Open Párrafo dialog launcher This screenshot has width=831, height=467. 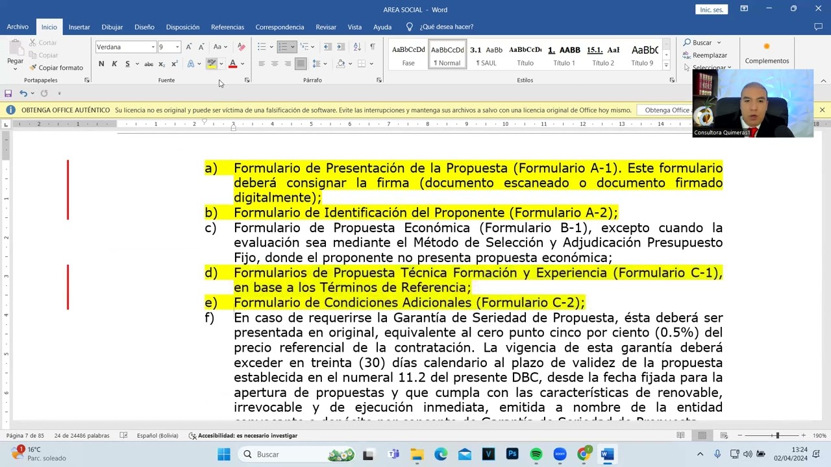[379, 80]
